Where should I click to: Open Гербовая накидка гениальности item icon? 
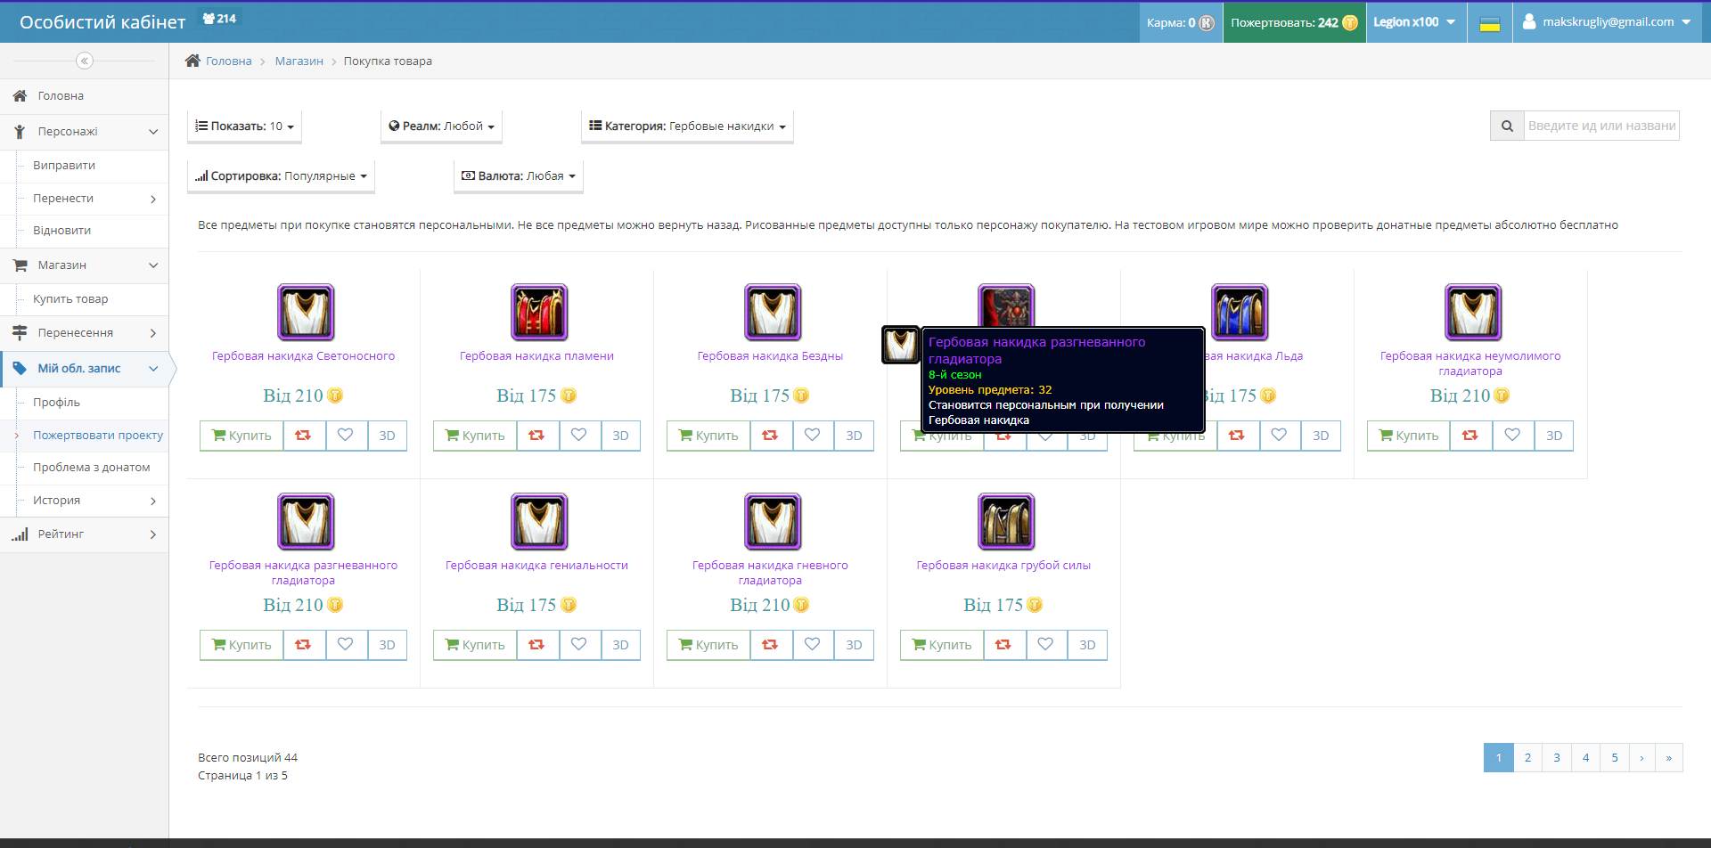point(539,521)
